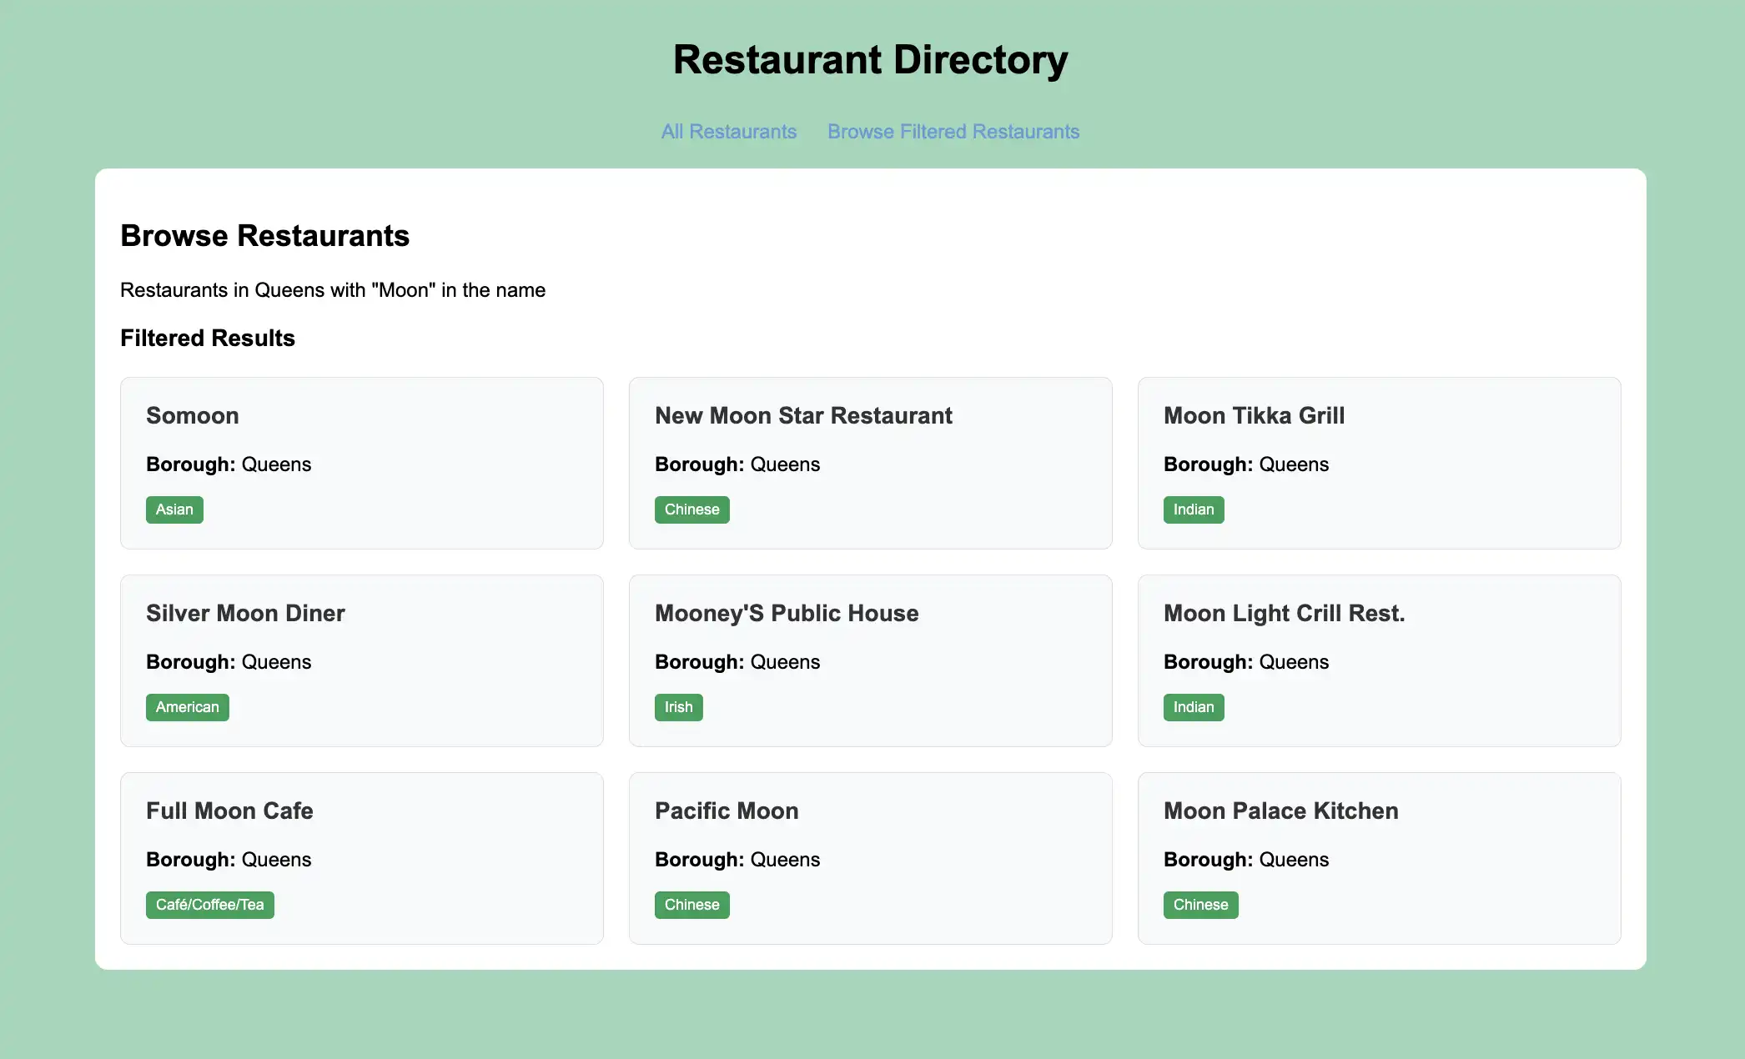Open the Browse Filtered Restaurants link
1745x1059 pixels.
tap(953, 132)
